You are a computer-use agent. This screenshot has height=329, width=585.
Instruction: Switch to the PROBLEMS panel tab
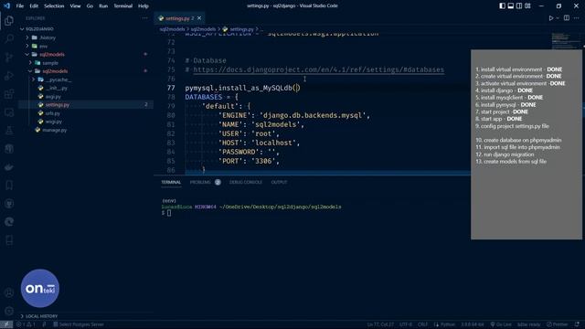205,183
